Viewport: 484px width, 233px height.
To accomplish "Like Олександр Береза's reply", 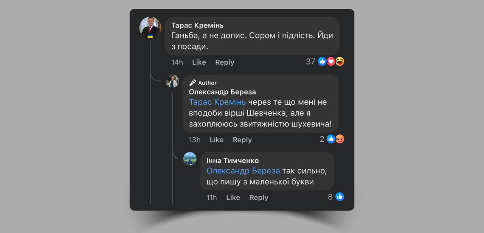I will tap(217, 140).
